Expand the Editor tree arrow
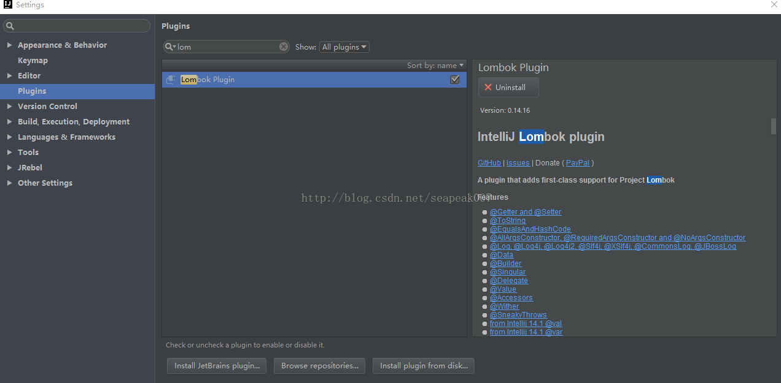 coord(9,76)
